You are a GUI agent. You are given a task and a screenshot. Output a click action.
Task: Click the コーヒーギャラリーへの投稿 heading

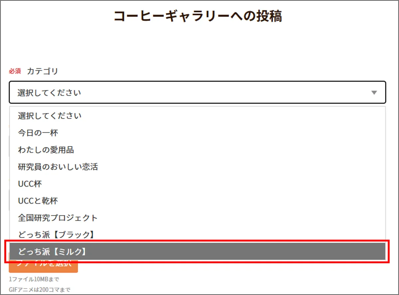point(198,16)
